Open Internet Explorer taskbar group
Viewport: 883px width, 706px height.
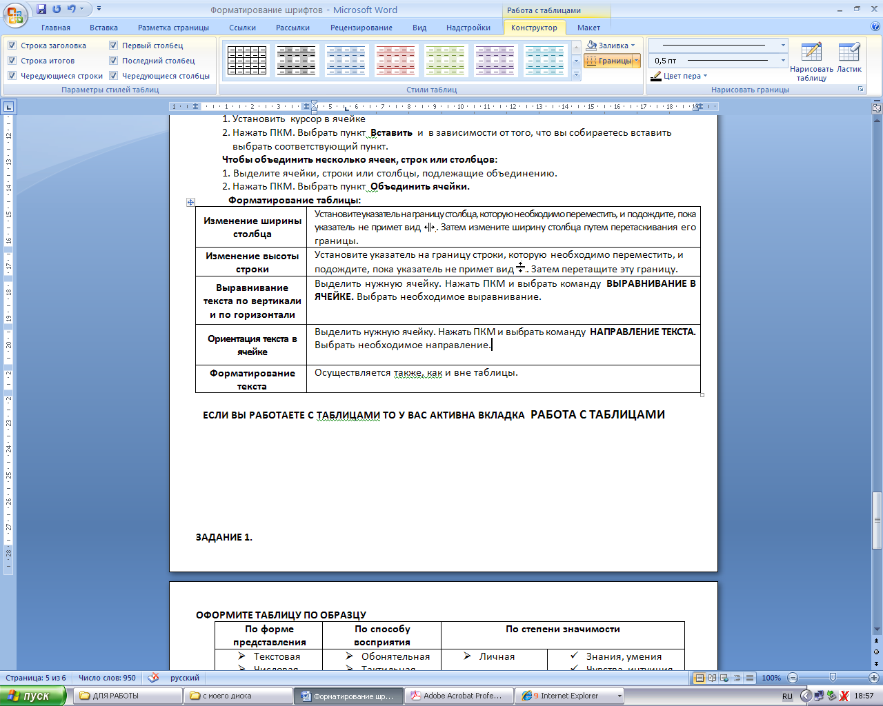coord(570,696)
